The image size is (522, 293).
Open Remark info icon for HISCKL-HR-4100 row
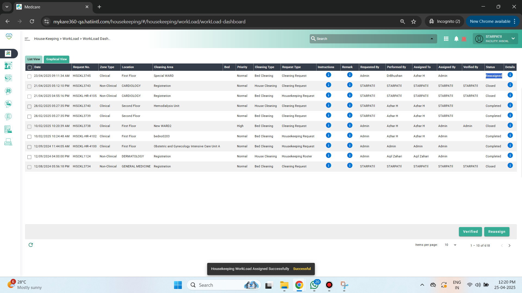point(350,145)
